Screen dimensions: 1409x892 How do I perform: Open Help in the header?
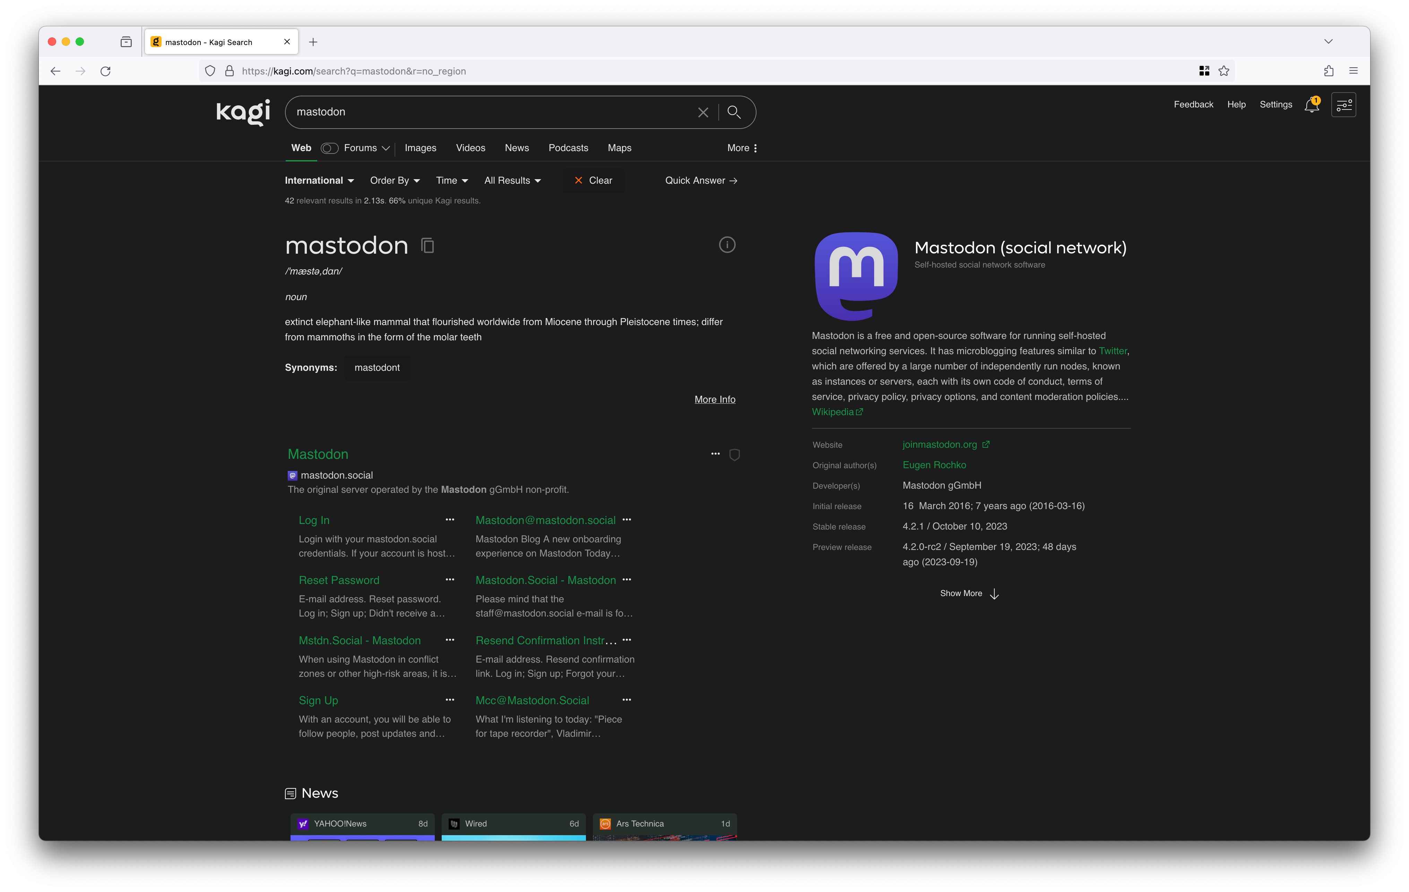[x=1236, y=104]
